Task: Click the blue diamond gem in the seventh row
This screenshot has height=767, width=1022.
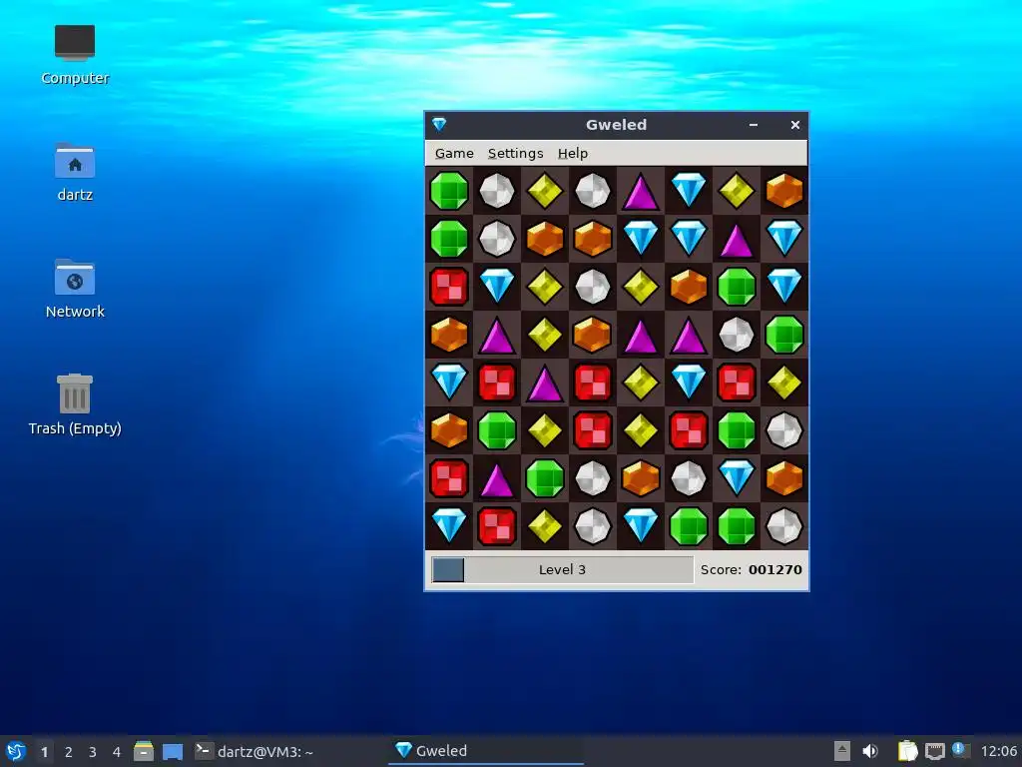Action: pyautogui.click(x=737, y=478)
